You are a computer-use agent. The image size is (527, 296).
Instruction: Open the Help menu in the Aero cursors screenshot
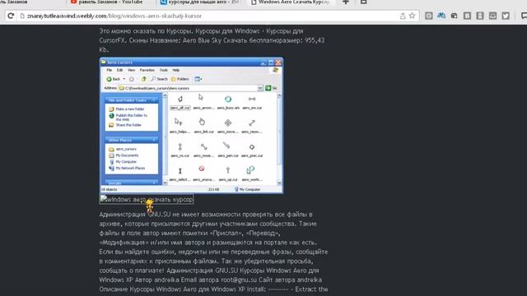175,70
